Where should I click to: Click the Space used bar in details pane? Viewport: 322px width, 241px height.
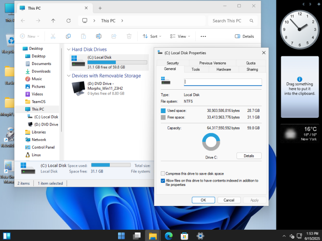111,165
